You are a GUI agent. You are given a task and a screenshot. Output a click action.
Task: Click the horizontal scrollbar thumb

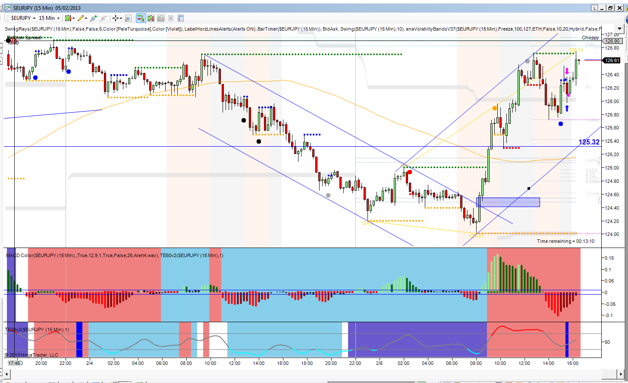pyautogui.click(x=609, y=374)
